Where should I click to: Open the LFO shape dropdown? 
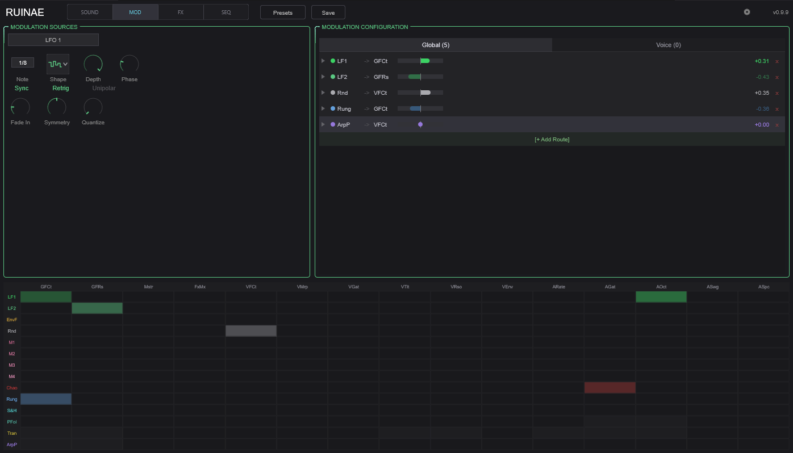[x=58, y=64]
